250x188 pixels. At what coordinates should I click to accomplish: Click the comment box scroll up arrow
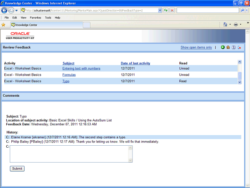[x=130, y=148]
